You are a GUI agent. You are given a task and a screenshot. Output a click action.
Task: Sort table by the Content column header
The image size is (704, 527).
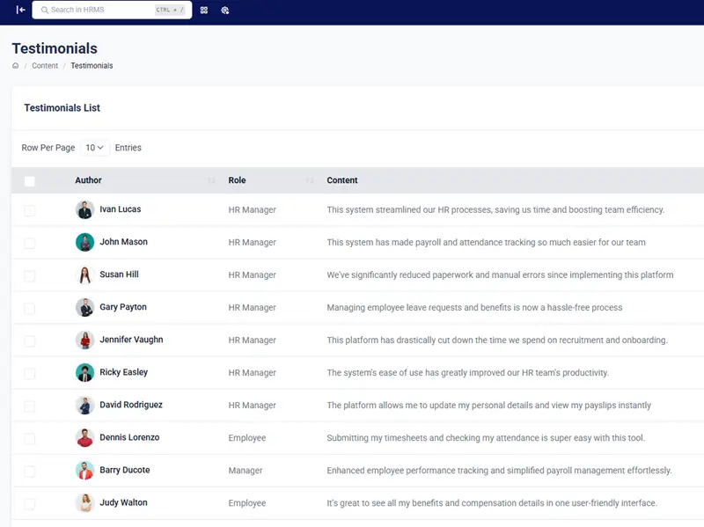342,180
